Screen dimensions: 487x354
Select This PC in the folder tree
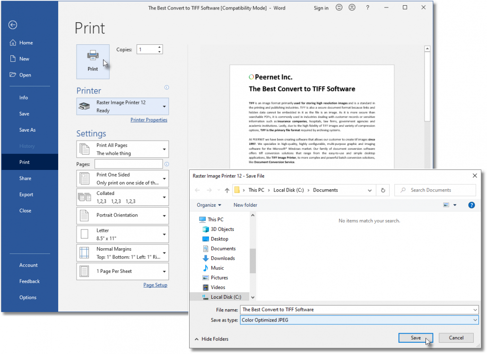pyautogui.click(x=211, y=219)
